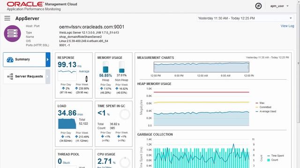Viewport: 300px width, 168px height.
Task: Click the 2.71 CPU usage value
Action: coord(105,161)
